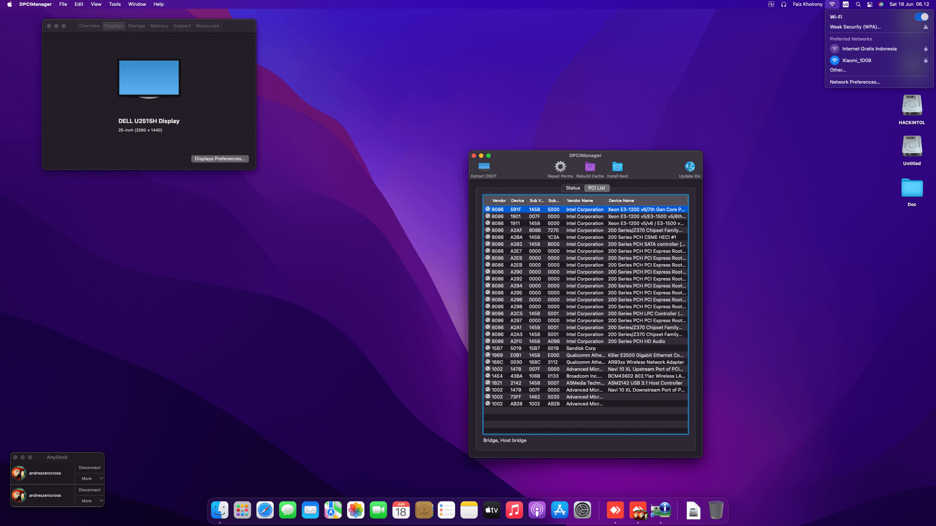Disconnect the second andreszerocross session
The height and width of the screenshot is (526, 936).
point(90,490)
